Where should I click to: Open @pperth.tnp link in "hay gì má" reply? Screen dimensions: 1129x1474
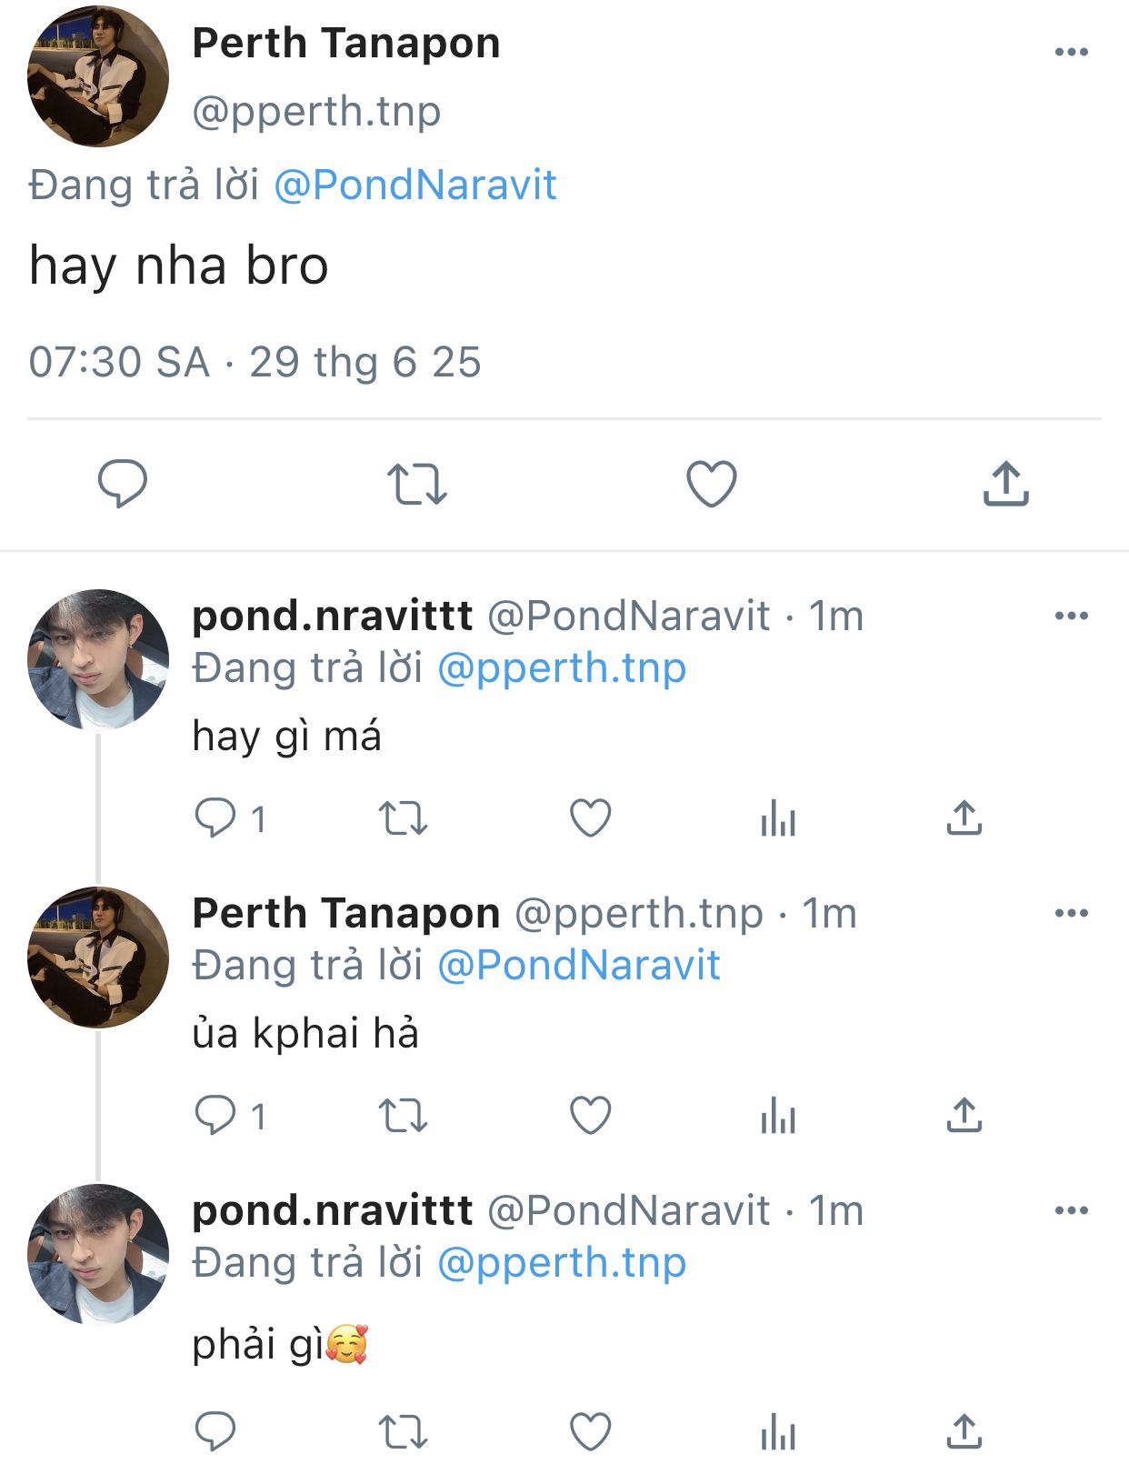coord(562,668)
